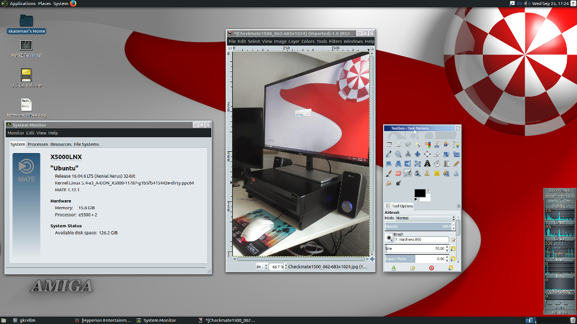The image size is (577, 324).
Task: Click the black foreground color swatch
Action: click(x=419, y=193)
